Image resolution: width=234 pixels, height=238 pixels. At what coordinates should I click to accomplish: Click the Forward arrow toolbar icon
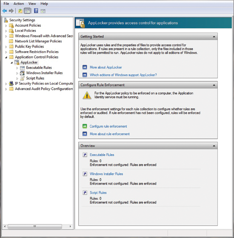pyautogui.click(x=11, y=11)
